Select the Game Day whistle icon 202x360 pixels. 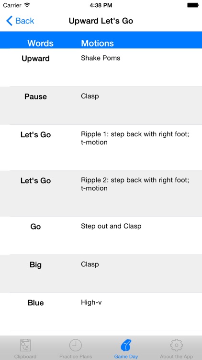click(126, 345)
